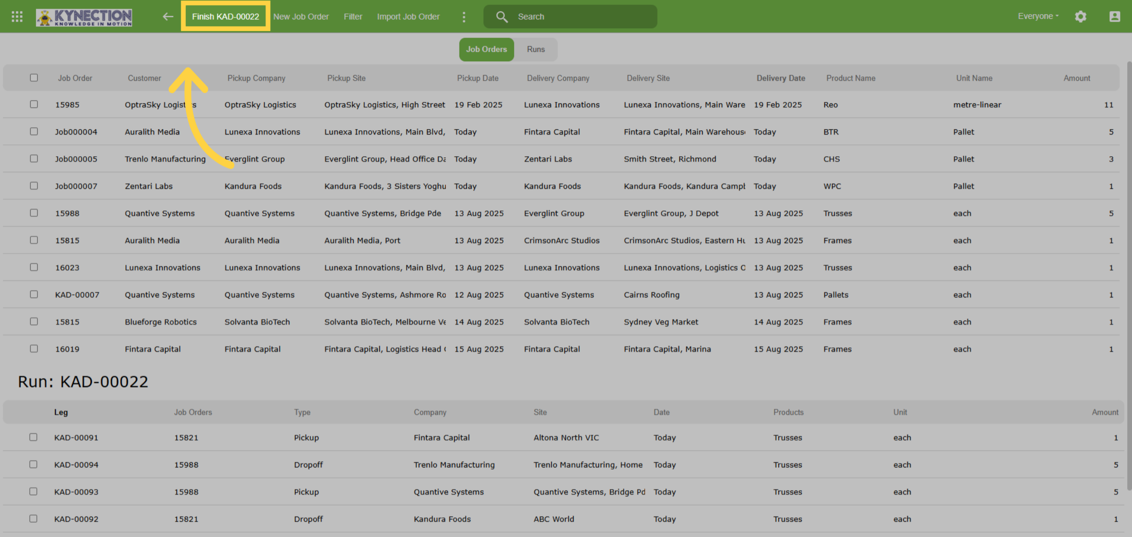
Task: Check the box for job order Job000005
Action: coord(34,159)
